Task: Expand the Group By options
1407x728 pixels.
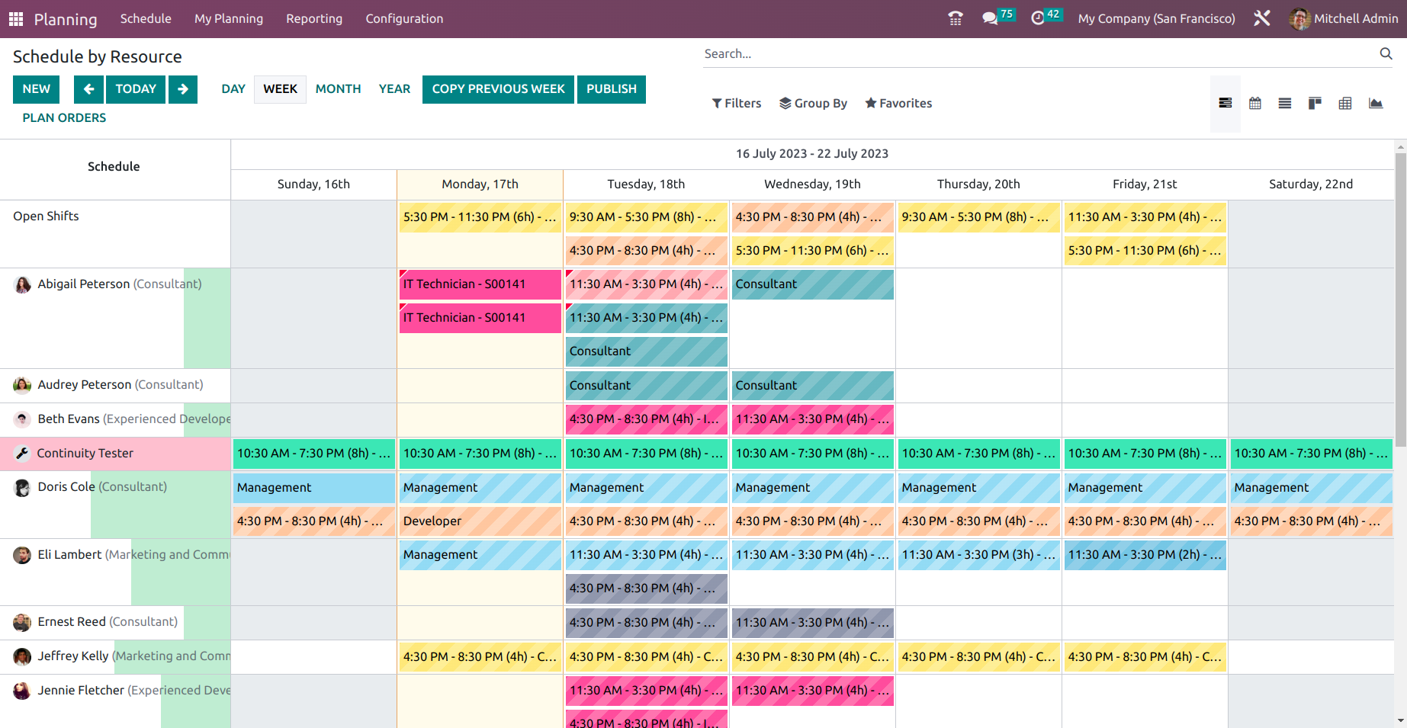Action: [x=813, y=103]
